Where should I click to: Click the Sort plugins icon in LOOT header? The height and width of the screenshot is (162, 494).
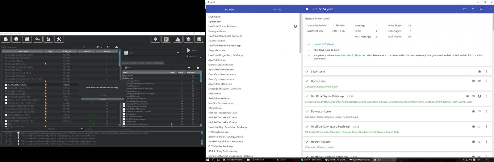tap(464, 9)
